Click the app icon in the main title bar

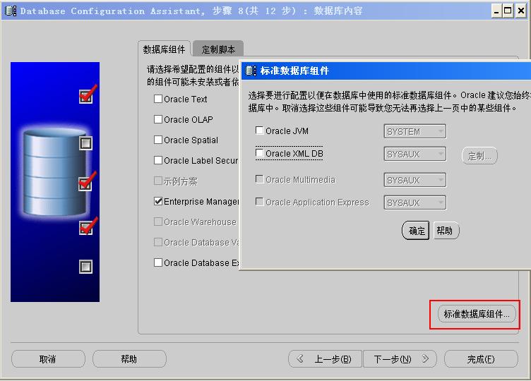[x=11, y=11]
